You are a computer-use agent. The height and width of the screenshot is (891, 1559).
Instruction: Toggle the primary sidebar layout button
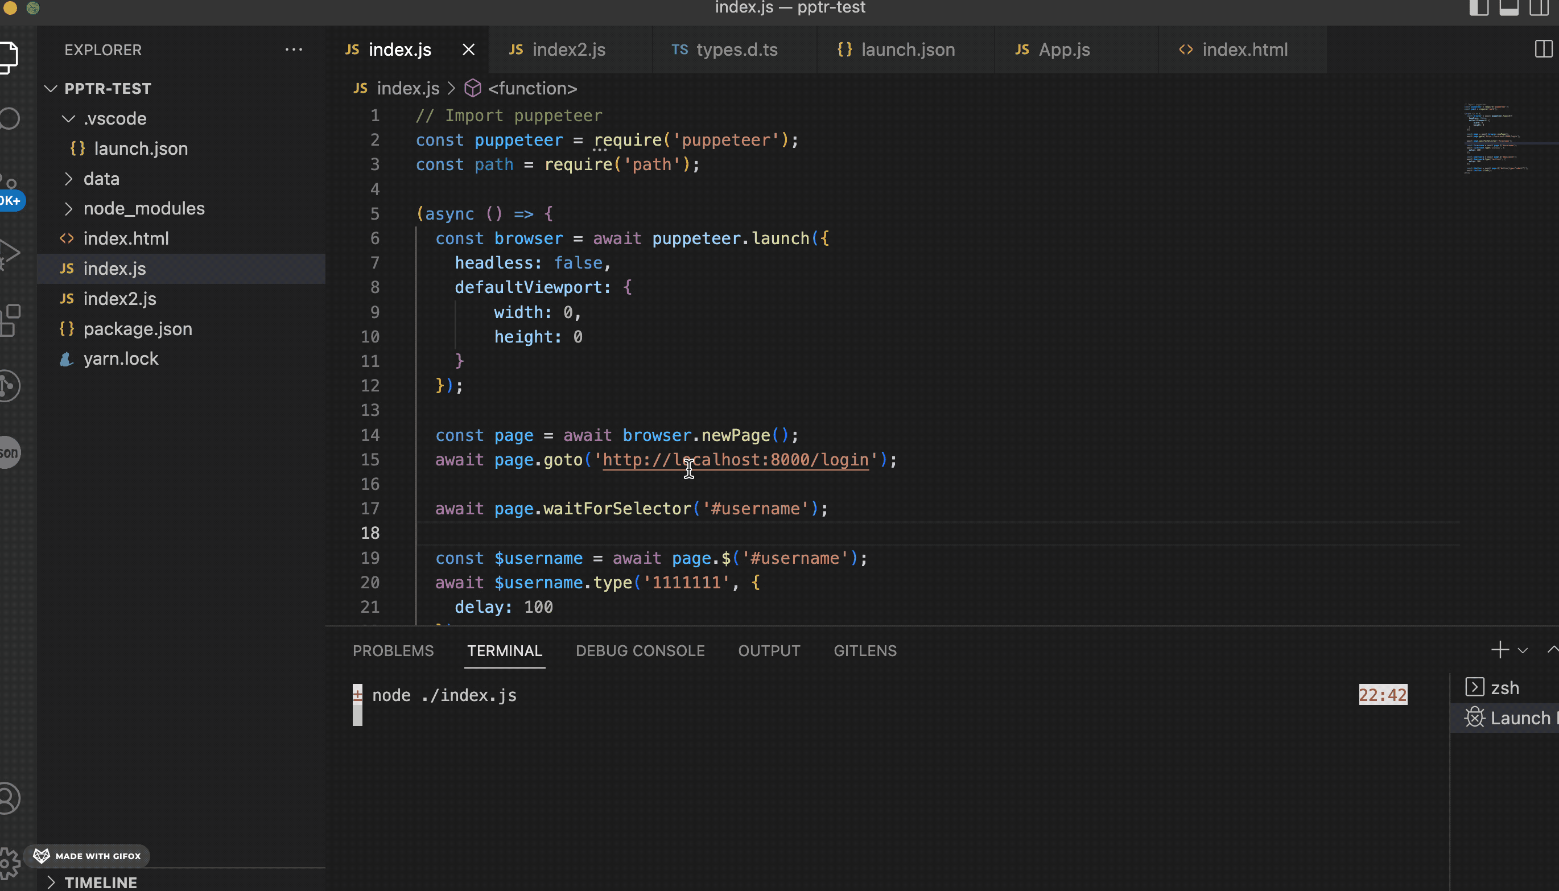(1479, 8)
